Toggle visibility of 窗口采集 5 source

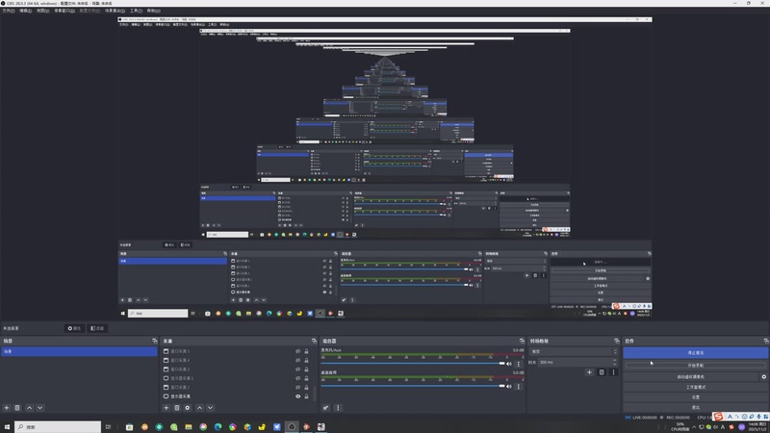pyautogui.click(x=297, y=351)
